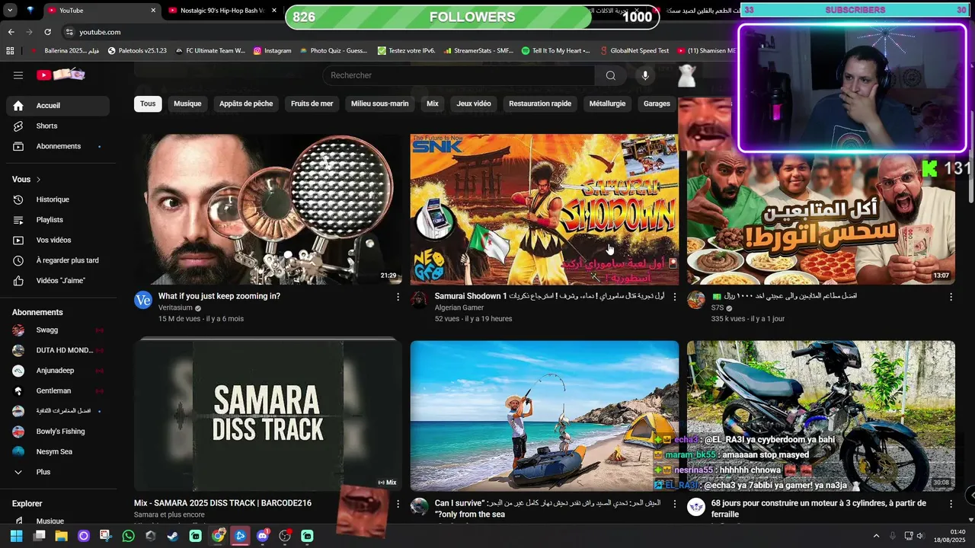Click the magnifier search button

[x=610, y=75]
